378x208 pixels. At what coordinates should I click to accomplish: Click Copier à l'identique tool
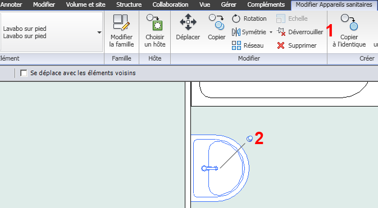(x=349, y=30)
